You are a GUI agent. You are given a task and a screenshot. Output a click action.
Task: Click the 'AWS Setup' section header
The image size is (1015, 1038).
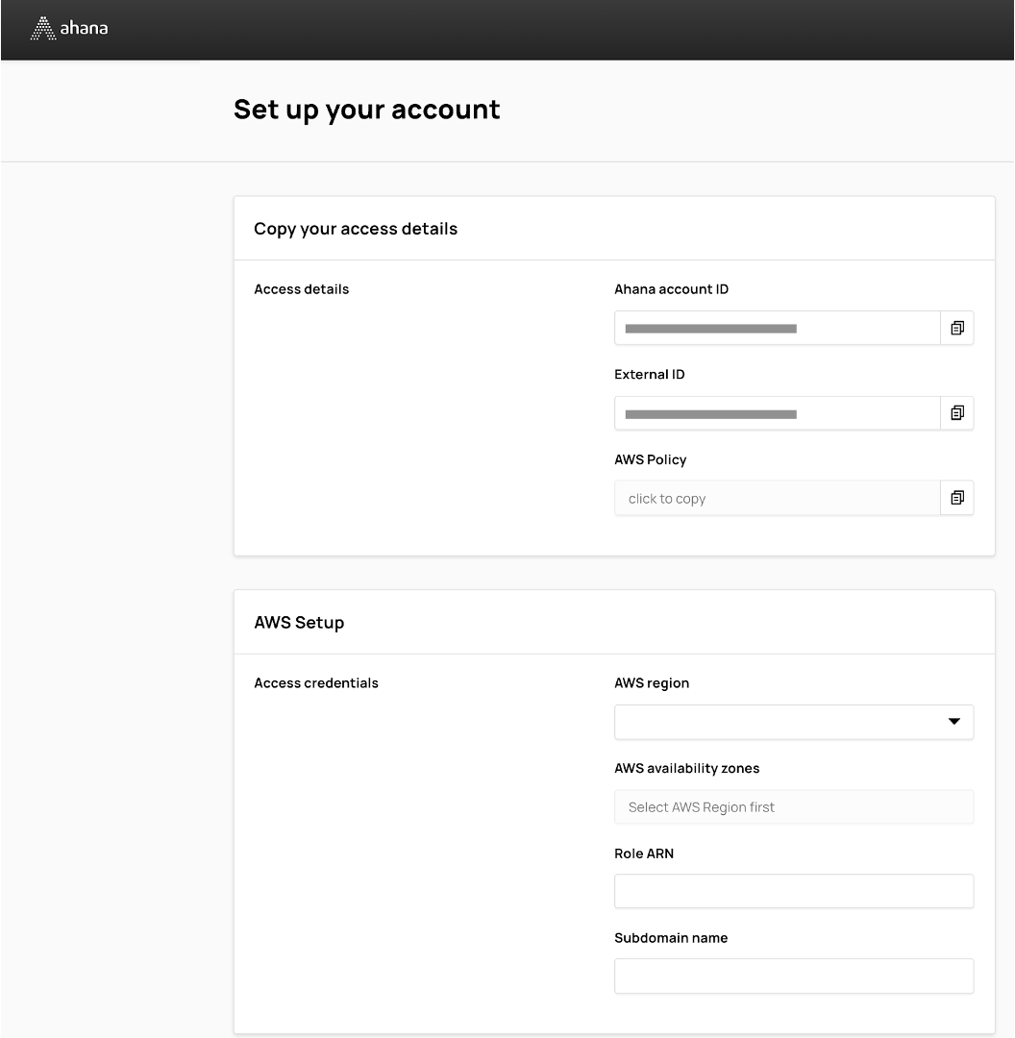tap(299, 623)
